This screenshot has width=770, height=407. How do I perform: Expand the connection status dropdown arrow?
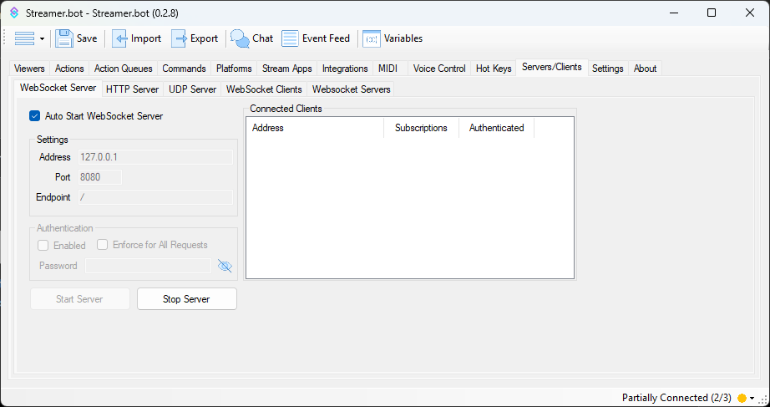752,399
